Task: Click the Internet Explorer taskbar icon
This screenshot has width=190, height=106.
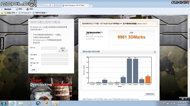Action: 12,103
